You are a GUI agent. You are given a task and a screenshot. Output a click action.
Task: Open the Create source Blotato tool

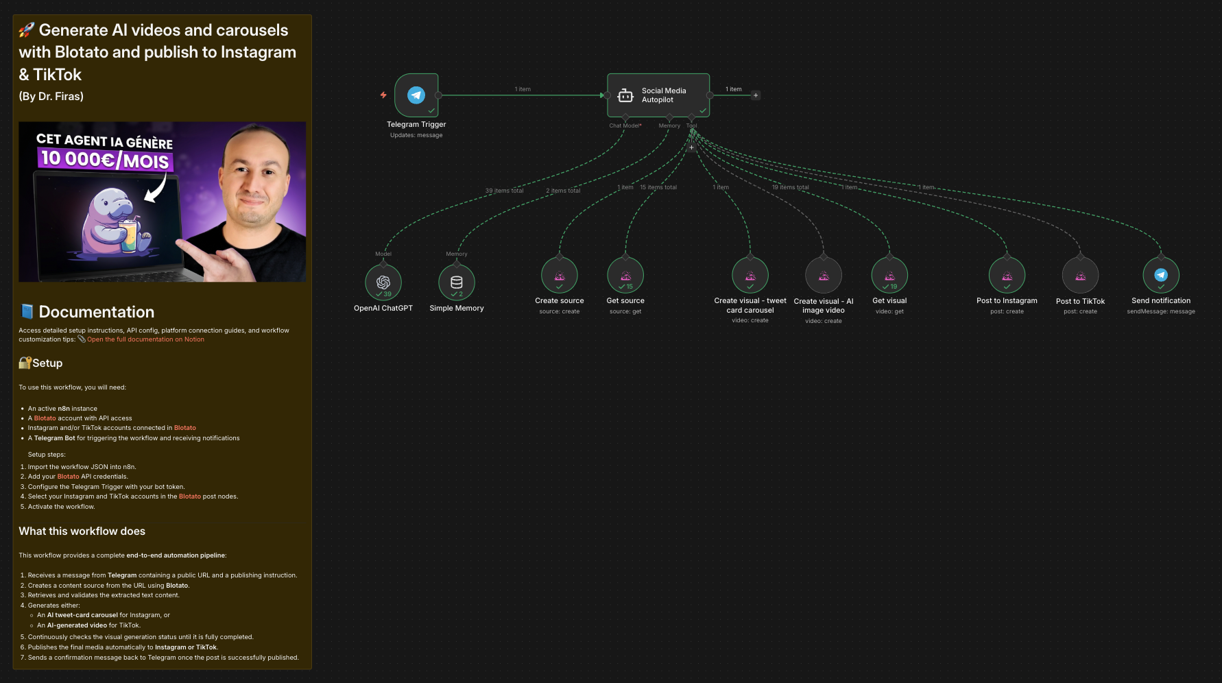[560, 276]
